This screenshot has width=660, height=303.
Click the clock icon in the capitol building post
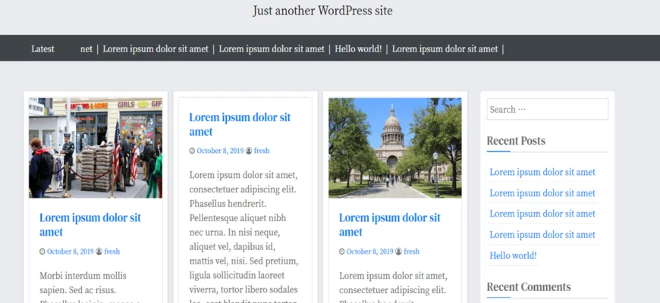(342, 251)
